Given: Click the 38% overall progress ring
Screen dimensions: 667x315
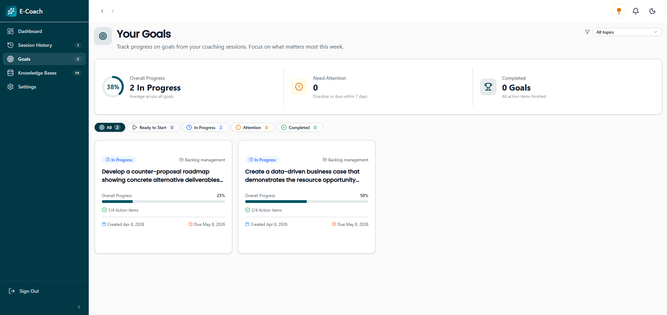Looking at the screenshot, I should (113, 87).
